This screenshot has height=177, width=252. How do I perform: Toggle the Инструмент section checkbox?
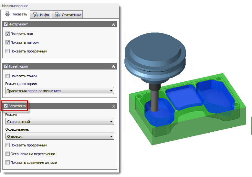[6, 24]
